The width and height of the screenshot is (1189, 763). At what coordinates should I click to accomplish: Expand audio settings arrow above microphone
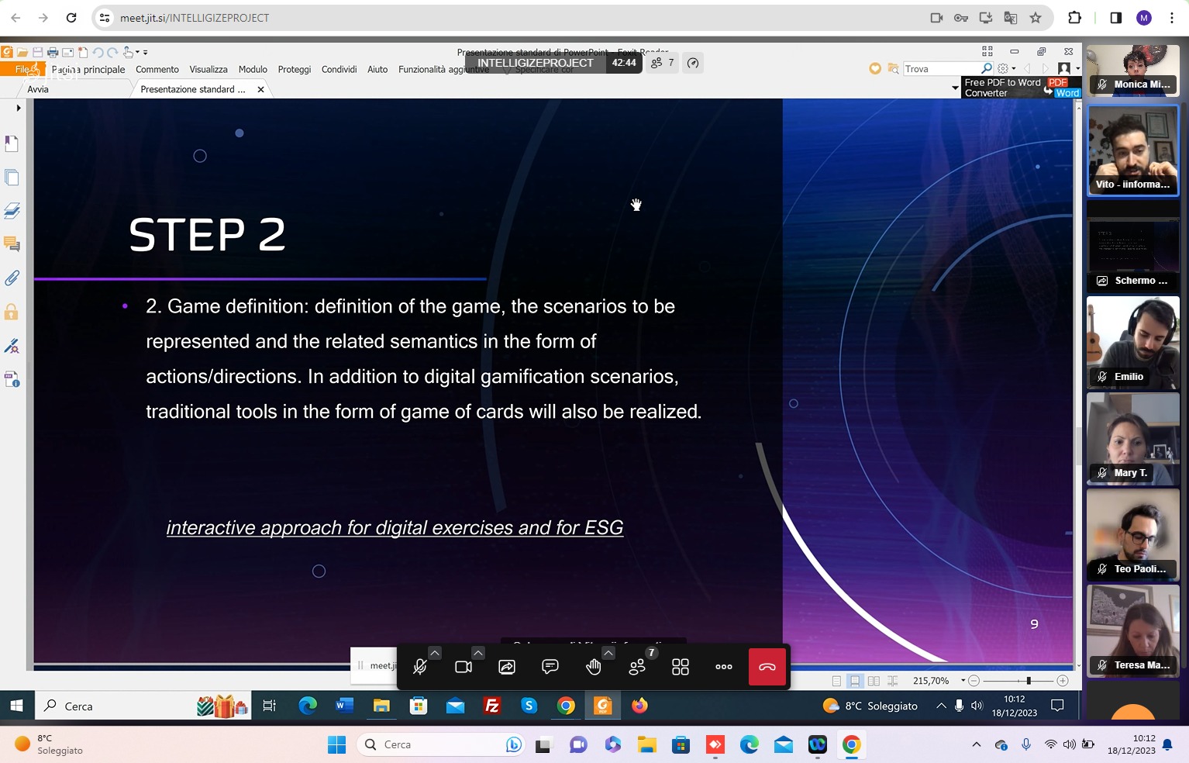click(x=435, y=653)
